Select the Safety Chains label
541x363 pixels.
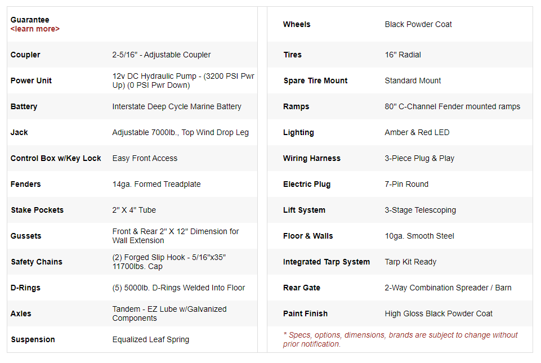click(37, 262)
